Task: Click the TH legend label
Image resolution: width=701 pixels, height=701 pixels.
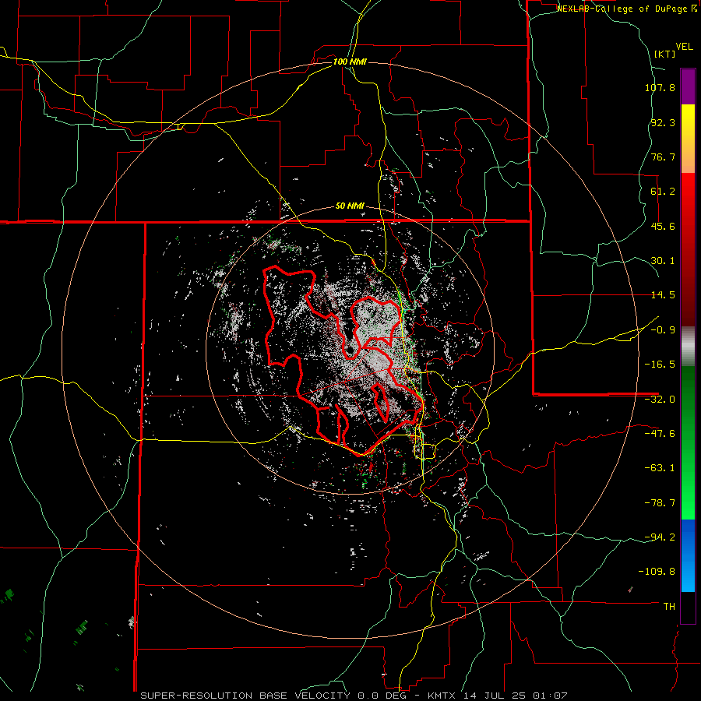Action: (669, 607)
